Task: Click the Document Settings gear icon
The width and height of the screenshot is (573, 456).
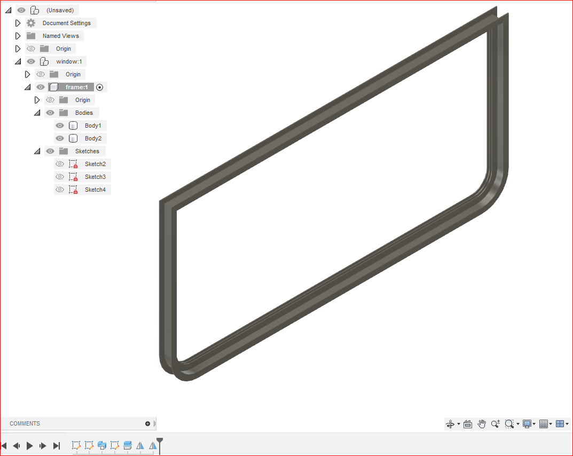Action: 31,23
